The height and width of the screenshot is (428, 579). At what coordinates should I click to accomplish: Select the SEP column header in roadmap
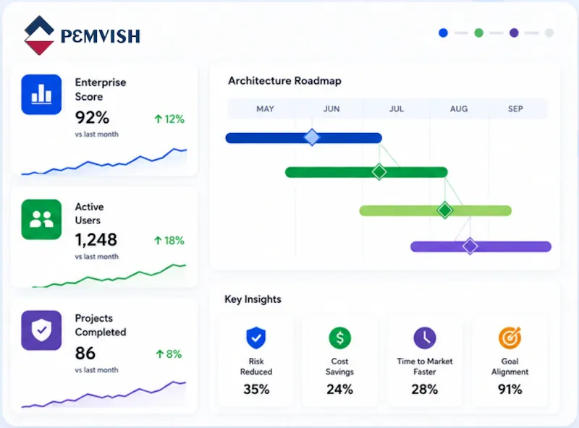coord(515,109)
